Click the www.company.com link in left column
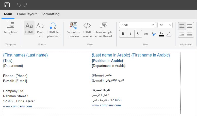The image size is (197, 116). pos(18,106)
